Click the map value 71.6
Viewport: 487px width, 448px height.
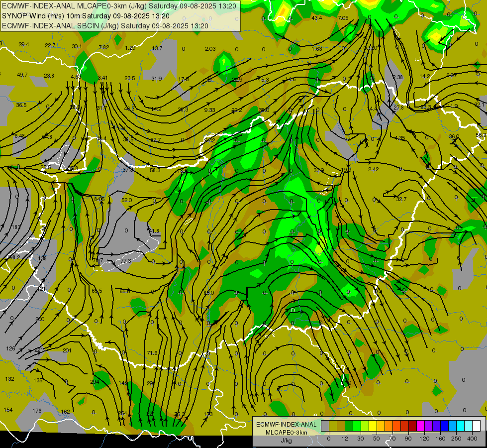tap(152, 353)
